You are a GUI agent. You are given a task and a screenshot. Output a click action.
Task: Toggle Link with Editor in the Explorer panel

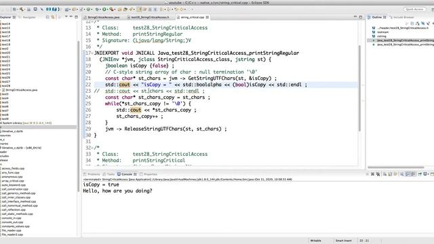click(53, 17)
